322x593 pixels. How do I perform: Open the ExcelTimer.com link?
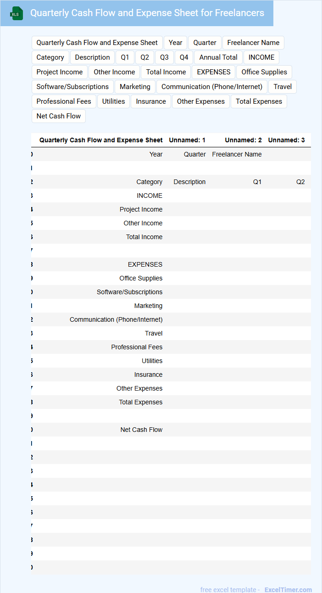288,589
